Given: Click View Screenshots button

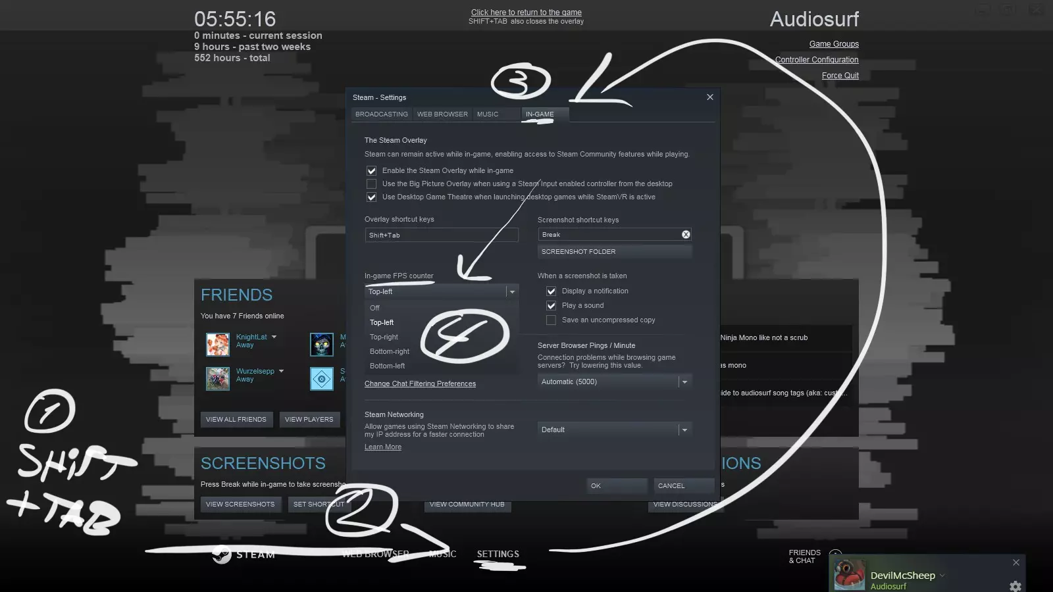Looking at the screenshot, I should pyautogui.click(x=240, y=505).
